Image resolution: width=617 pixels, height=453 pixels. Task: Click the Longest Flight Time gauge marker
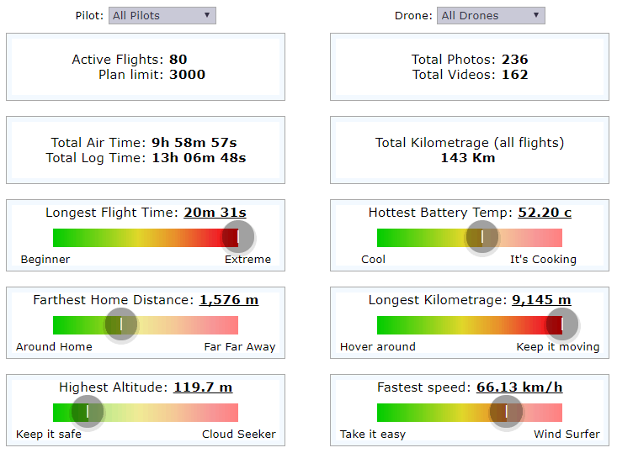click(238, 237)
